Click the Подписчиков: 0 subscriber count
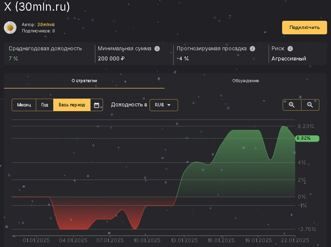 38,31
